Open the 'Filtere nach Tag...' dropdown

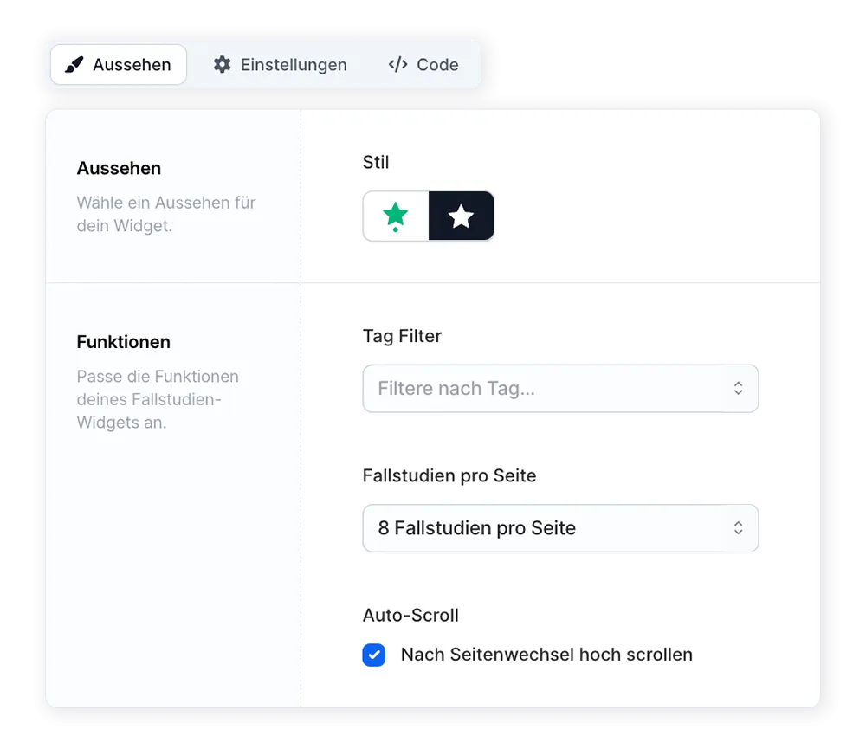(559, 388)
